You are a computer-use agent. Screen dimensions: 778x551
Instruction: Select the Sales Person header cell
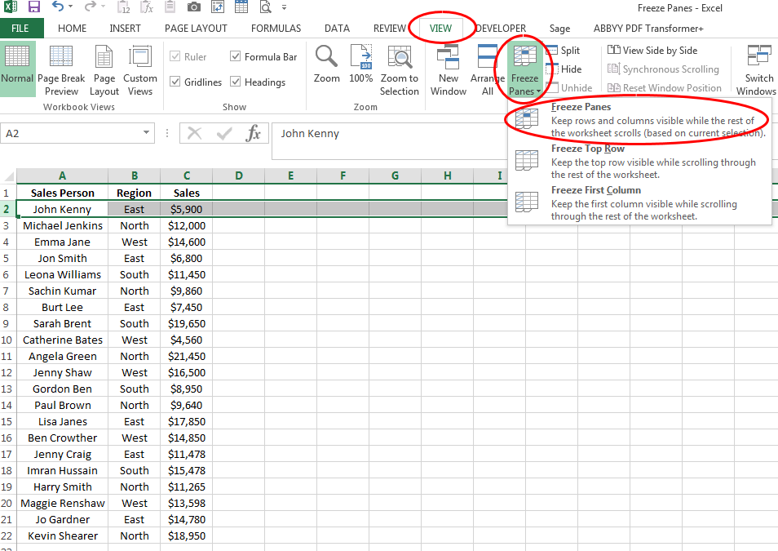[x=63, y=193]
